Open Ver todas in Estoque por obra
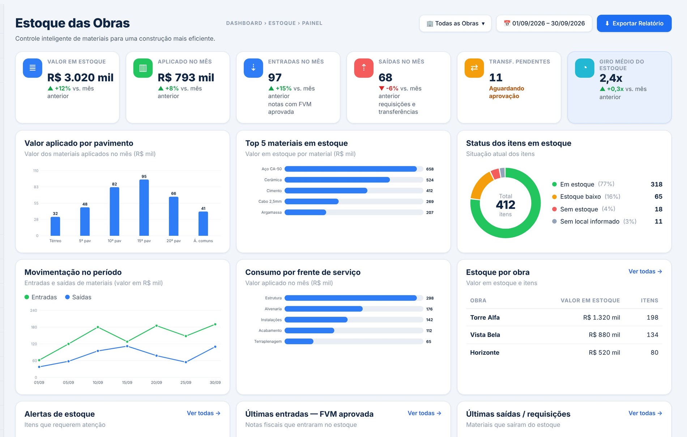 [645, 271]
